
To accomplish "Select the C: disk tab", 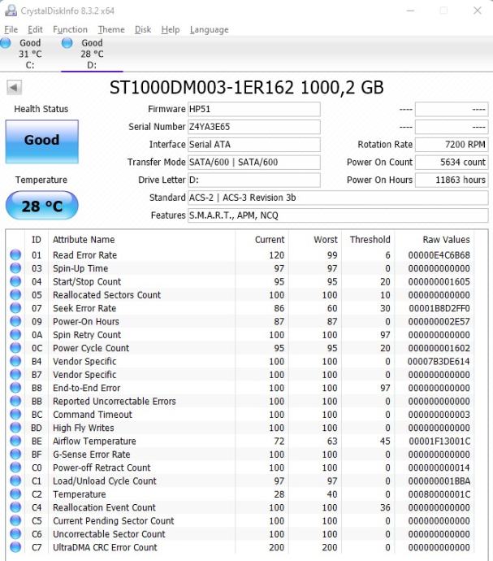I will 30,54.
